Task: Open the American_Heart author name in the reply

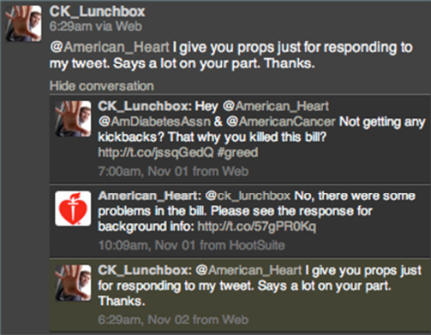Action: (x=149, y=196)
